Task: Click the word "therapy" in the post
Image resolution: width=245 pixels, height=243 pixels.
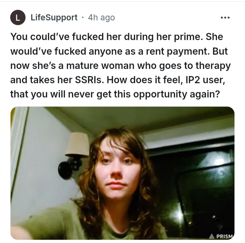Action: coord(213,66)
